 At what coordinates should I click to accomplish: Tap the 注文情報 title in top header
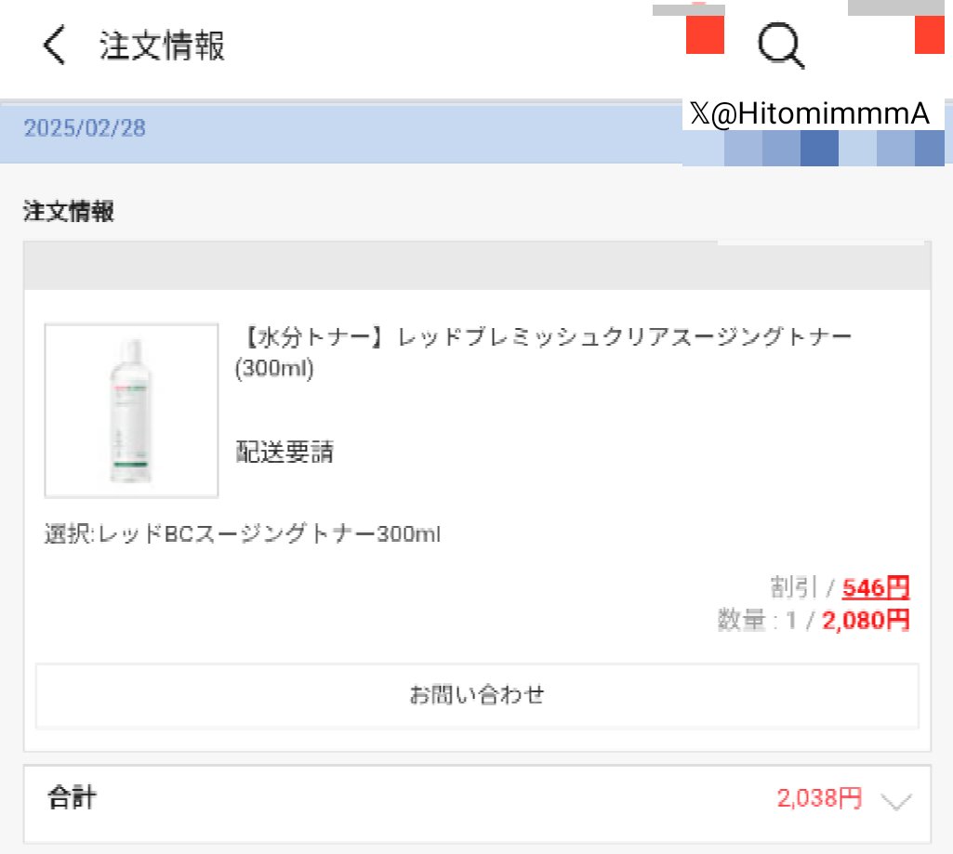click(162, 46)
